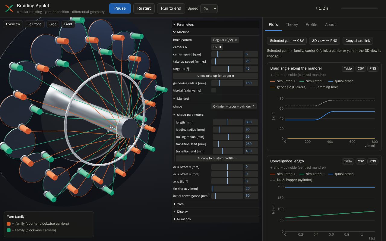This screenshot has height=241, width=386.
Task: Toggle jamming limit legend entry
Action: click(324, 87)
